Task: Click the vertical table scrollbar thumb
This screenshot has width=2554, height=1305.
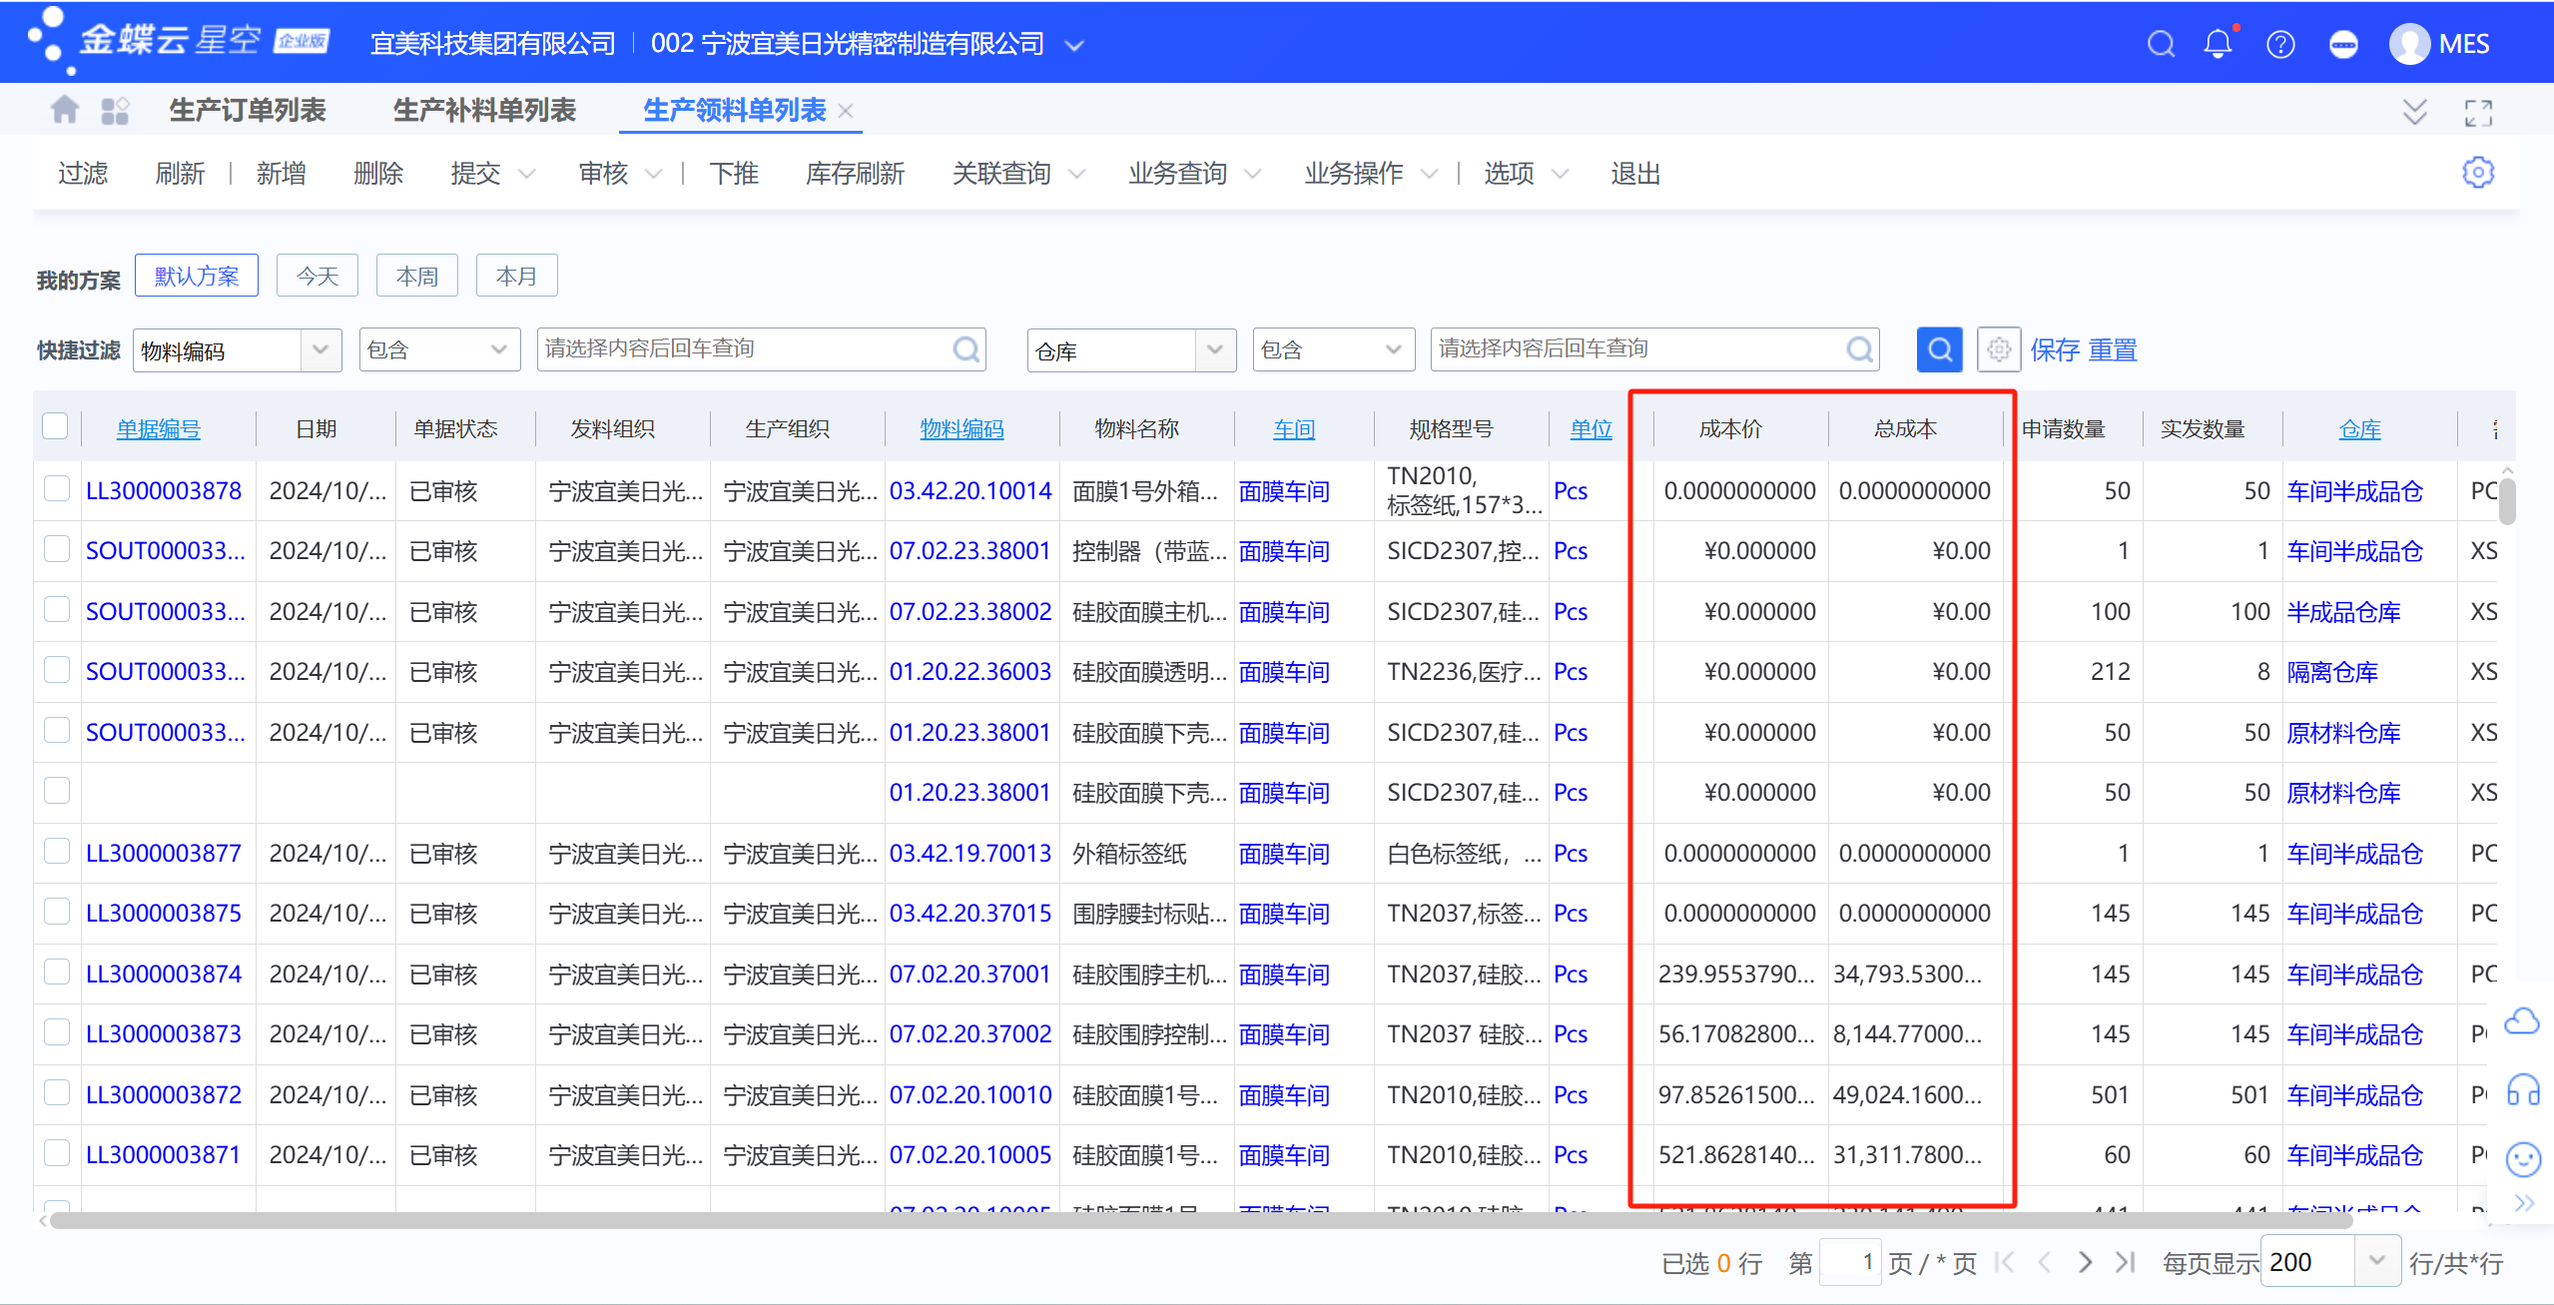Action: pos(2507,500)
